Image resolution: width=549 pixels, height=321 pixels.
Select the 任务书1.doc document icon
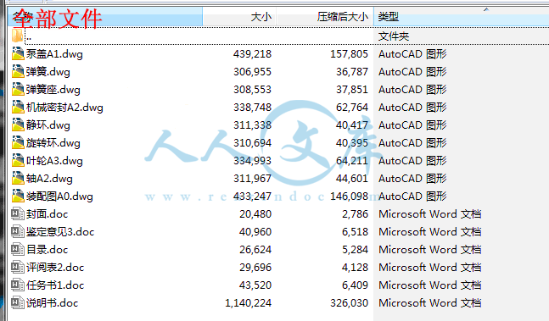coord(18,285)
